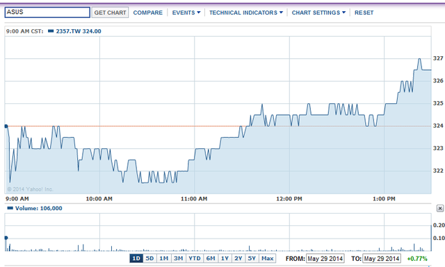The image size is (445, 267).
Task: Show the Max time range
Action: 267,258
